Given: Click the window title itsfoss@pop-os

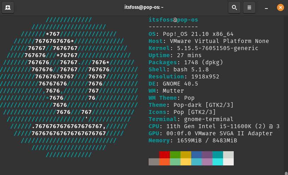Looking at the screenshot, I should click(144, 7).
